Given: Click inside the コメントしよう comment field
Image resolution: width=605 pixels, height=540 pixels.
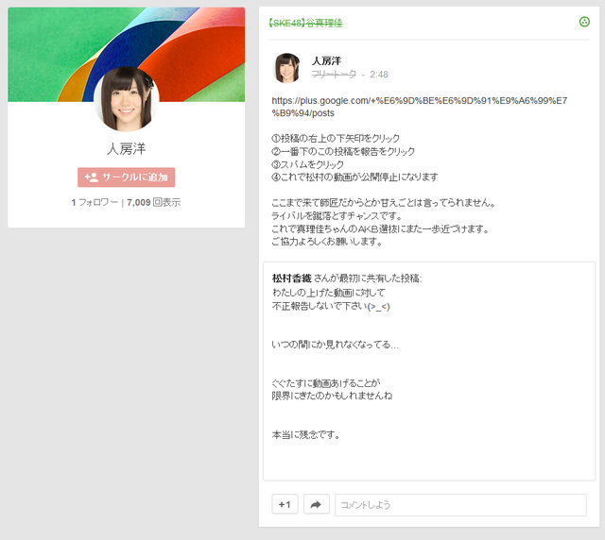Looking at the screenshot, I should click(x=460, y=505).
